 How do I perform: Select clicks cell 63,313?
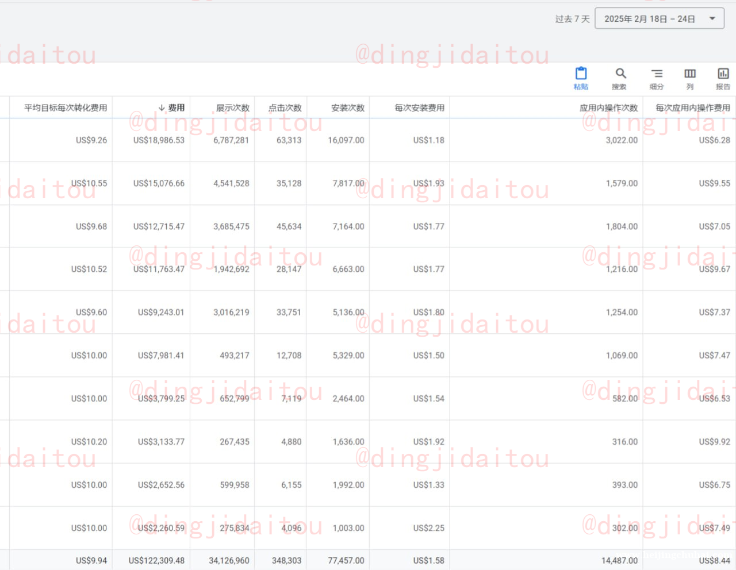pyautogui.click(x=289, y=140)
